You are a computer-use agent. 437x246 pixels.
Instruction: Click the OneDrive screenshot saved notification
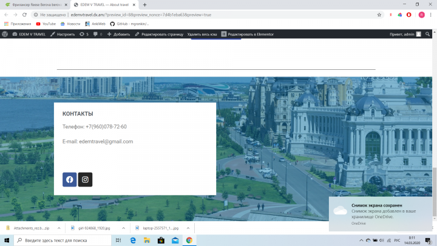click(x=381, y=214)
